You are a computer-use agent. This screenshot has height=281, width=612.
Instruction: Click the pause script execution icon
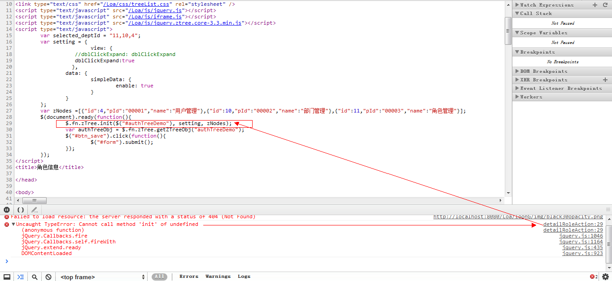pyautogui.click(x=7, y=209)
